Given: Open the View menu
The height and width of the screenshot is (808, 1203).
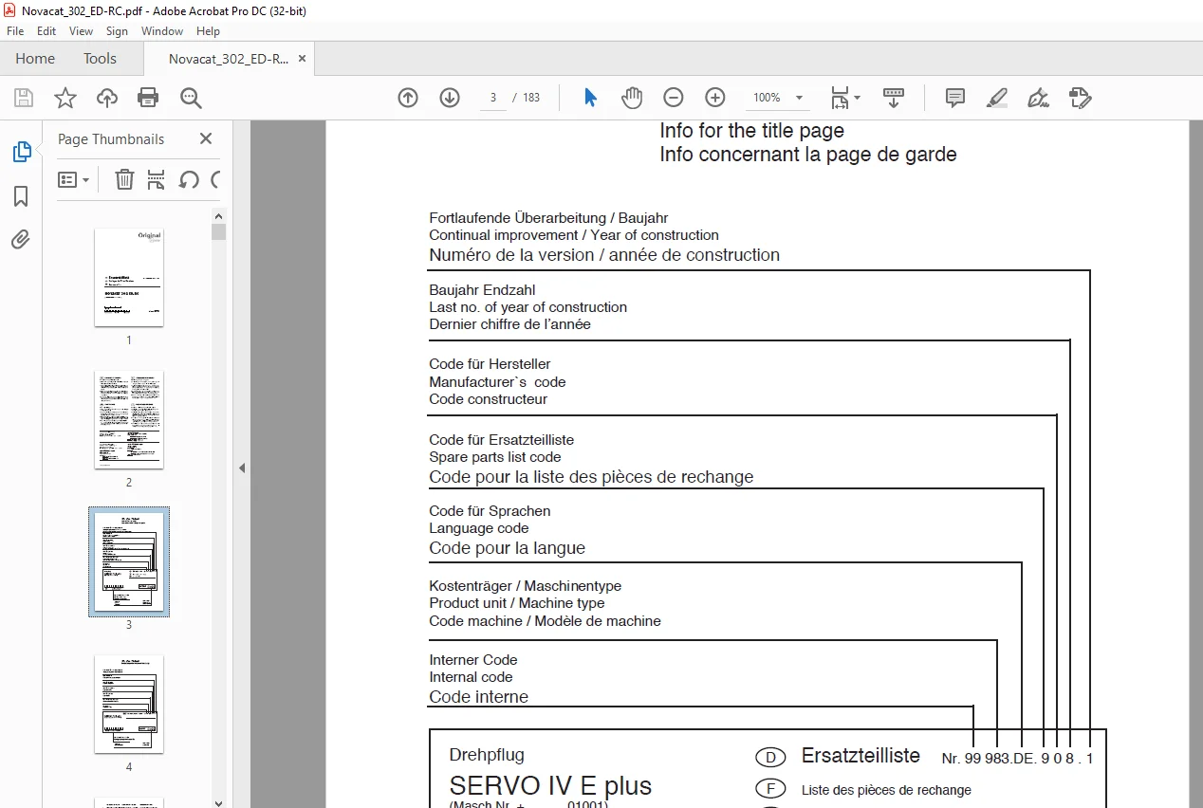Looking at the screenshot, I should (82, 31).
